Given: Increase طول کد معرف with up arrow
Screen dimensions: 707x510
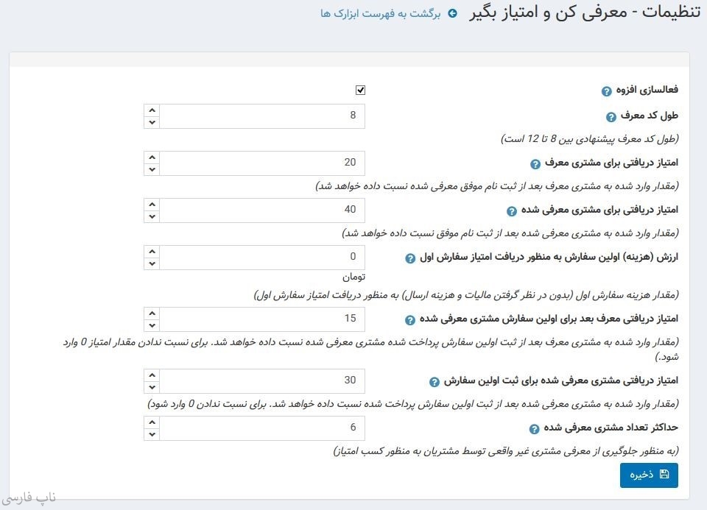Looking at the screenshot, I should 152,110.
